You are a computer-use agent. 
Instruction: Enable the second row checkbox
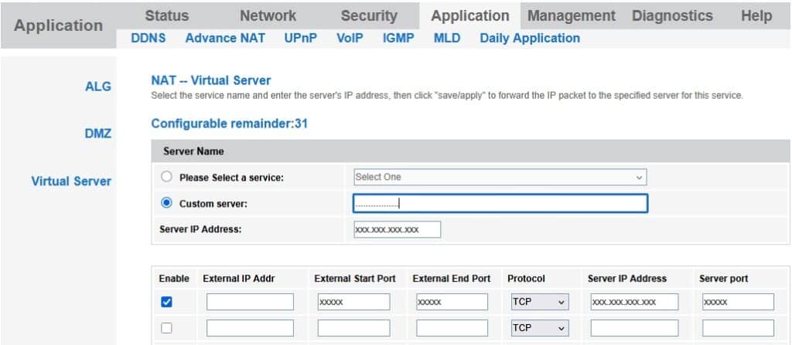[166, 328]
